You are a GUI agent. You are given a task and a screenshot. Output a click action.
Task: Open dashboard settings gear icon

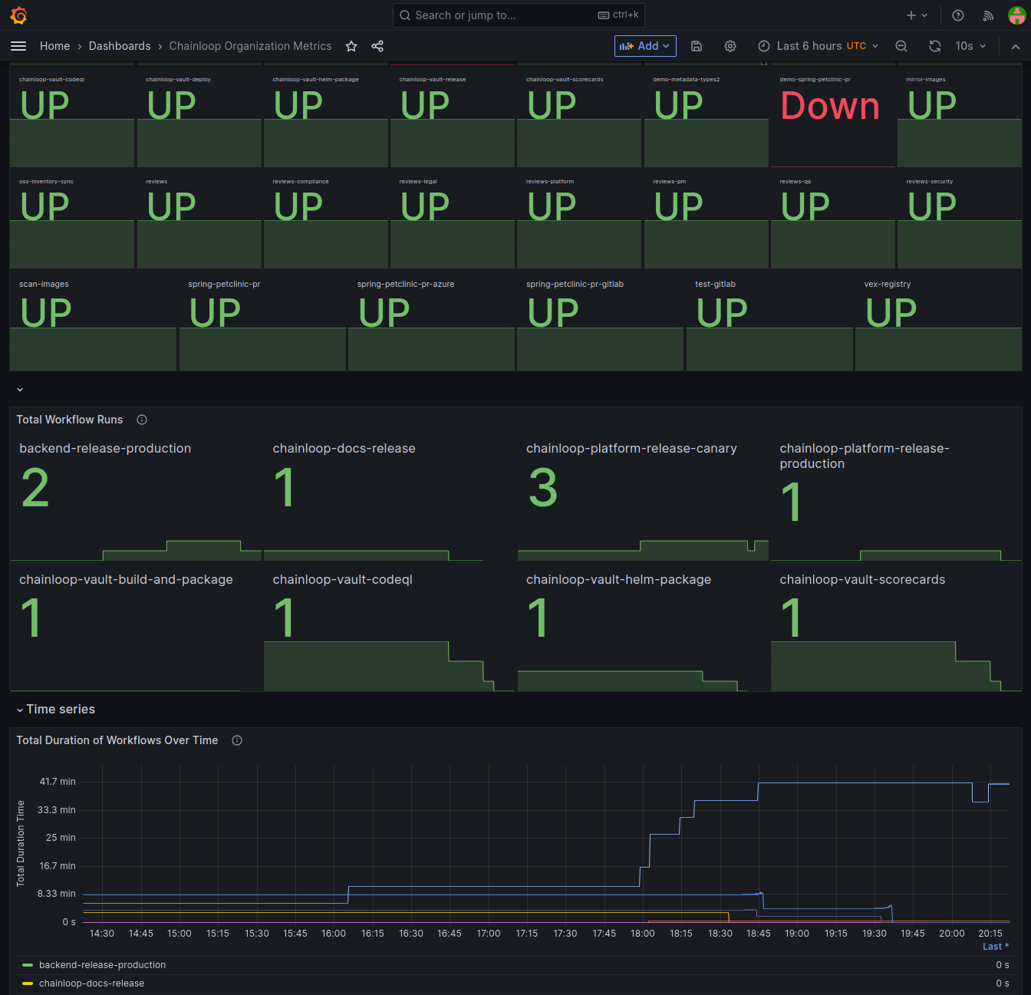730,46
